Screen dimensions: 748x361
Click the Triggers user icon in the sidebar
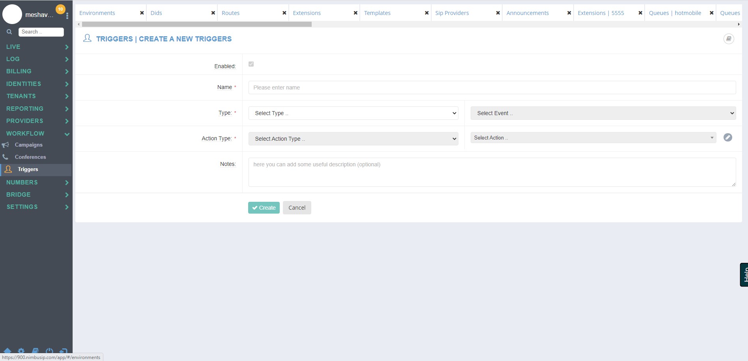coord(8,169)
